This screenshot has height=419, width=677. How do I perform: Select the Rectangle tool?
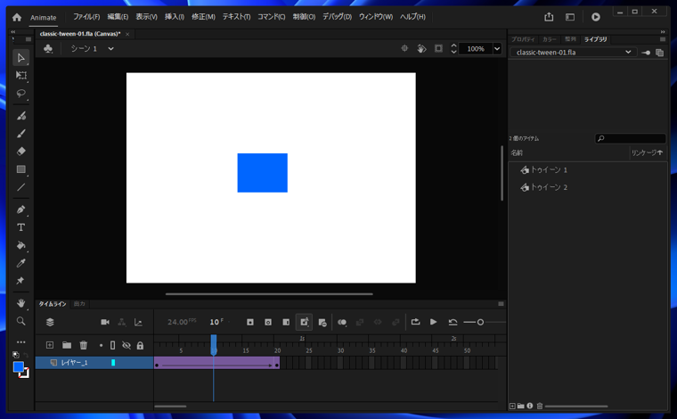point(20,169)
